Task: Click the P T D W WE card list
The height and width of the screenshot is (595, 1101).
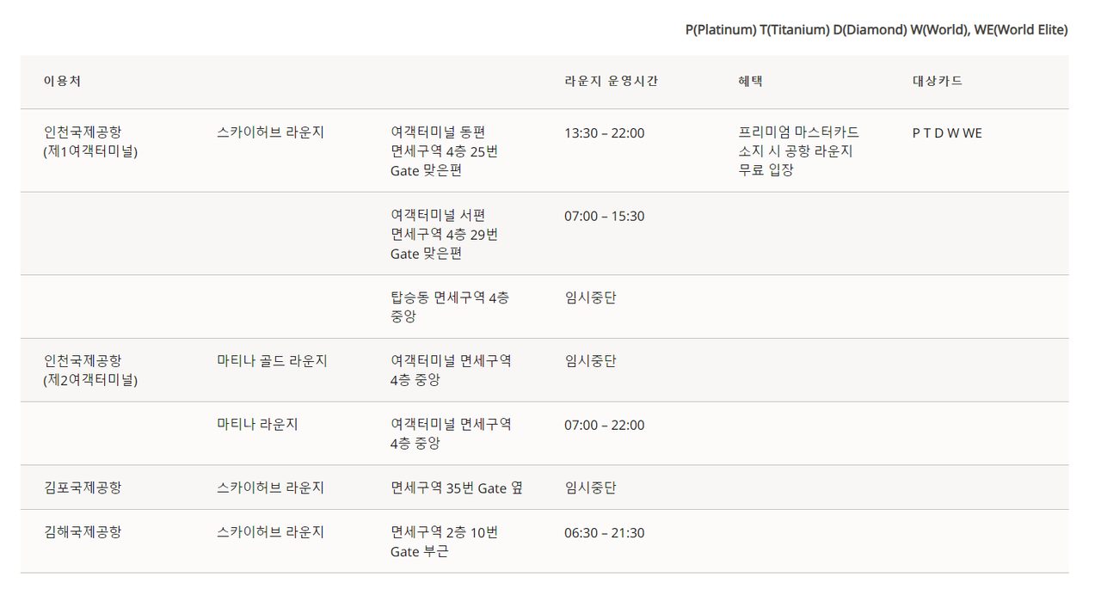Action: 947,133
